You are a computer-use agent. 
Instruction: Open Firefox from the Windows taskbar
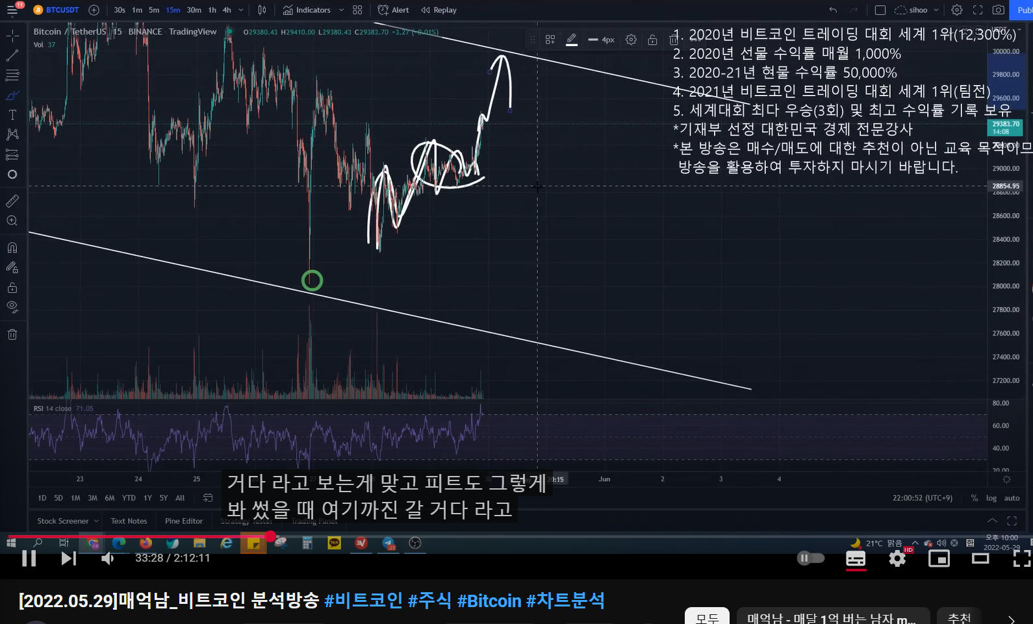(146, 543)
